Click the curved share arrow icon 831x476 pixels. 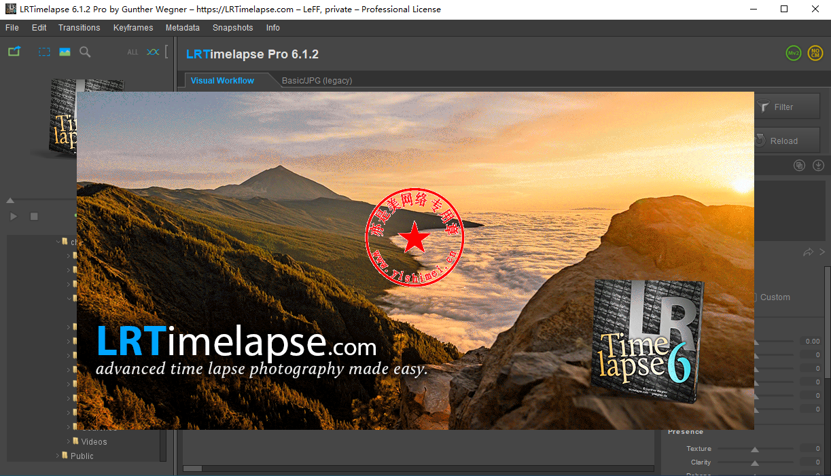[809, 252]
